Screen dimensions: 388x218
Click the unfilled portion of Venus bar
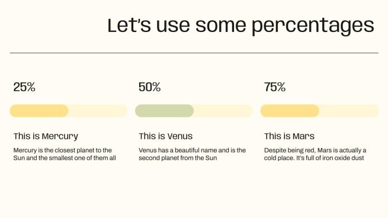coord(223,111)
